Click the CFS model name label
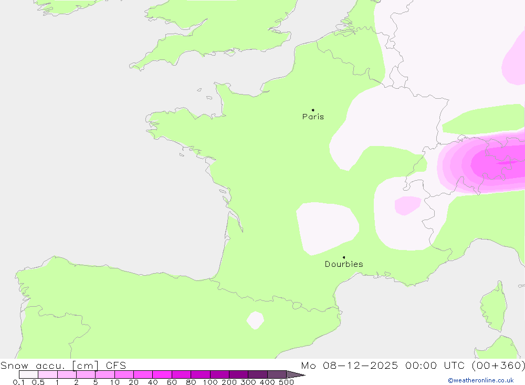Screen dimensions: 525x385 point(116,365)
